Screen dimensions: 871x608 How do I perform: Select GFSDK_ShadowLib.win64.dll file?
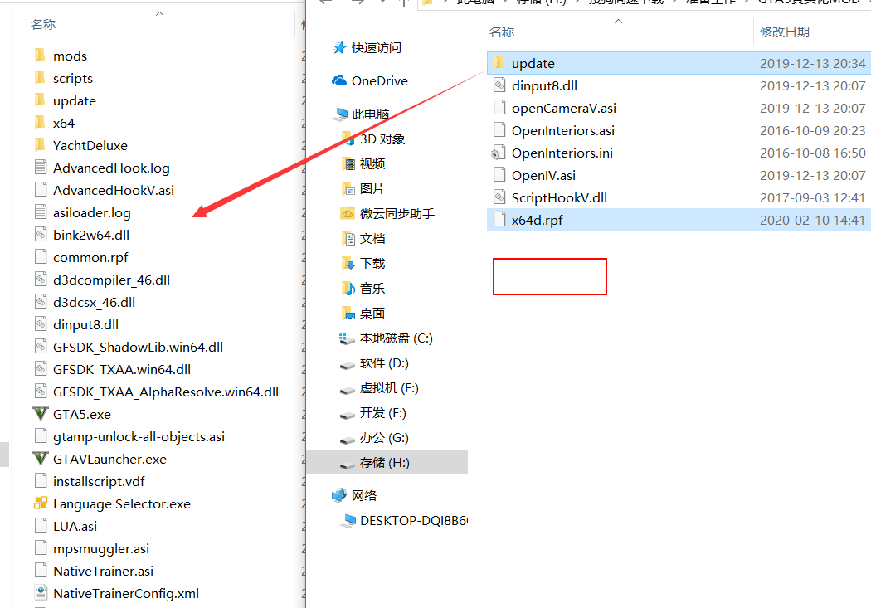click(138, 347)
